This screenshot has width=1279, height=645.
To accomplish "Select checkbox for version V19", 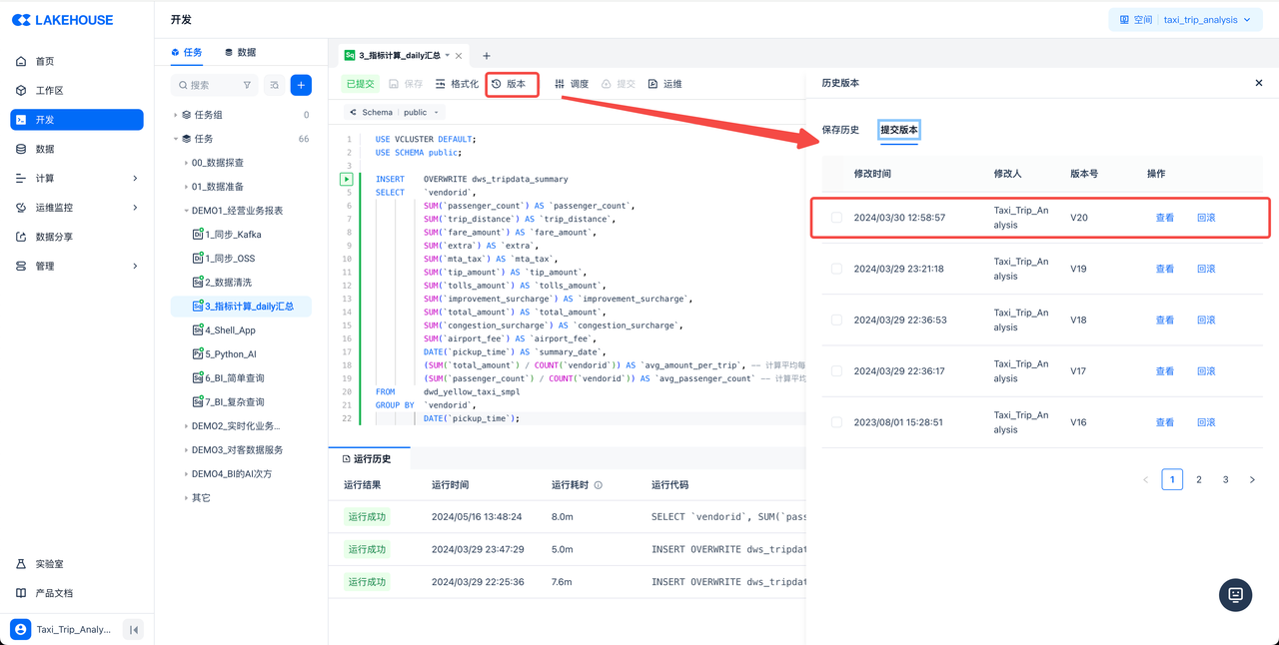I will coord(836,269).
